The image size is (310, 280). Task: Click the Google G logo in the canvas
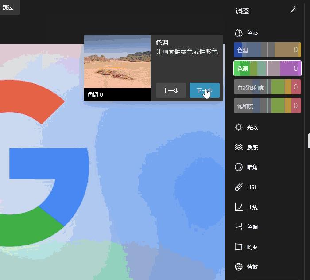coord(44,163)
